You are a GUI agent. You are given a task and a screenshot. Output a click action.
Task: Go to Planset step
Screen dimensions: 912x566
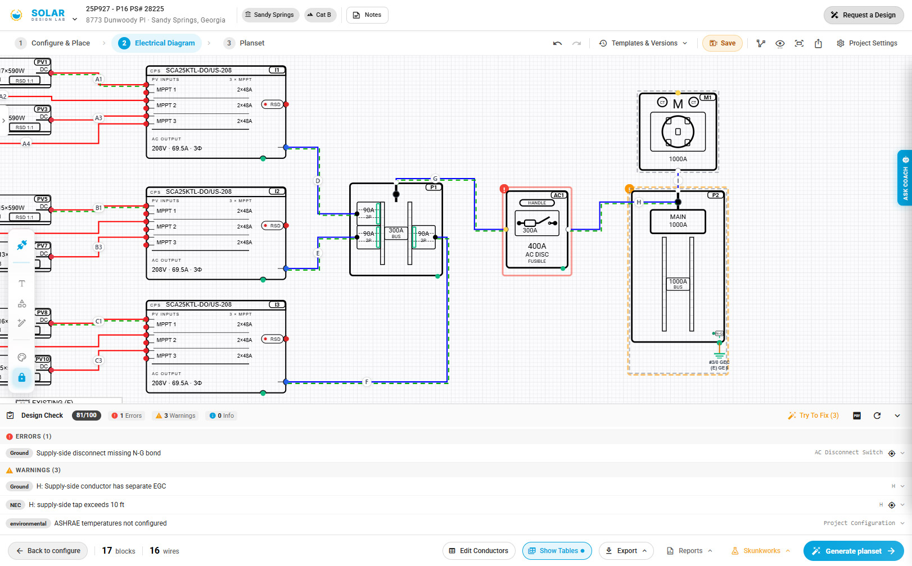pos(244,43)
